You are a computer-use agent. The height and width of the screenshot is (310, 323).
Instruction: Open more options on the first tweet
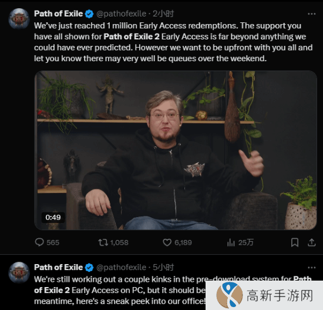pos(311,14)
